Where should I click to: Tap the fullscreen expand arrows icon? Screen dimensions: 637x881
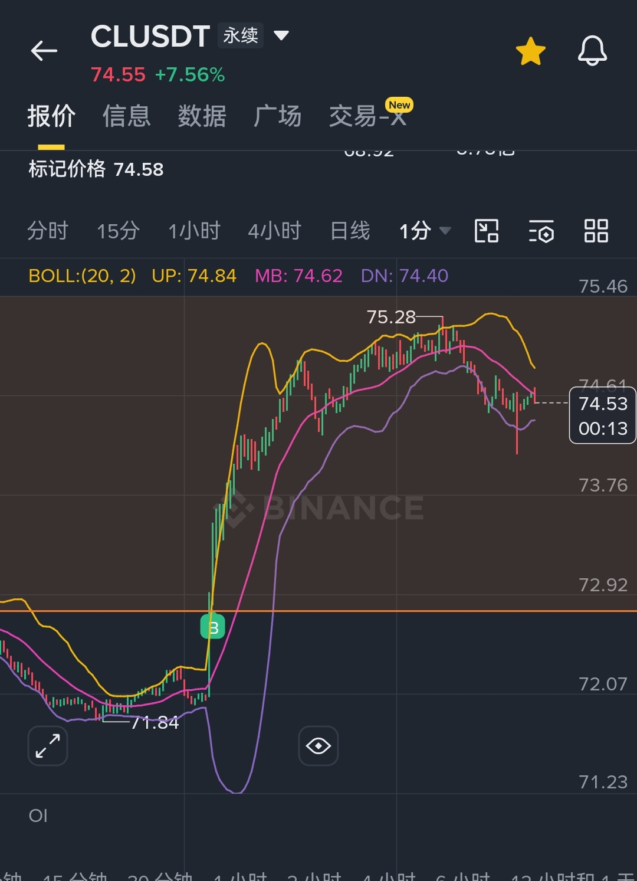click(x=48, y=746)
